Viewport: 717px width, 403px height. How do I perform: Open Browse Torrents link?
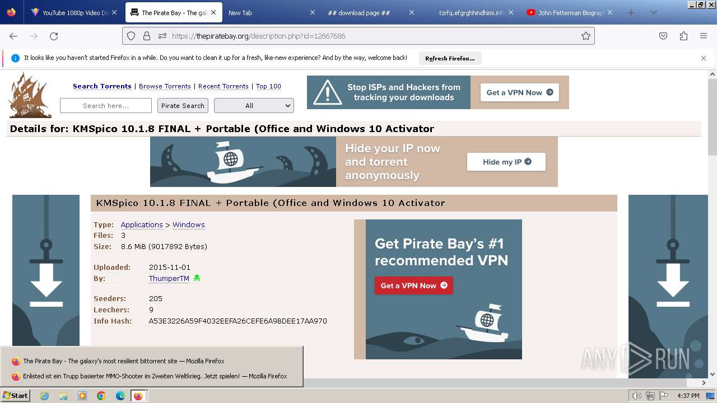click(165, 86)
